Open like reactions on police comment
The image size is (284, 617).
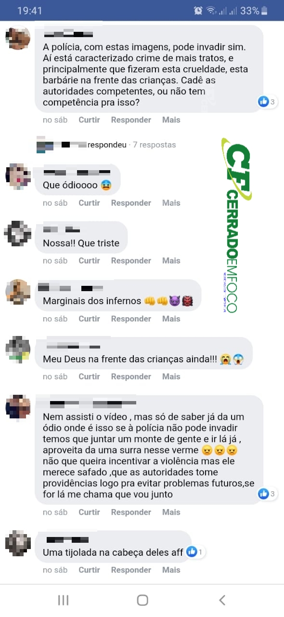(267, 101)
